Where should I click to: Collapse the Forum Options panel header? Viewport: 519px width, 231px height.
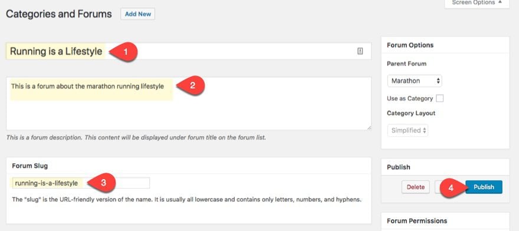pyautogui.click(x=445, y=45)
